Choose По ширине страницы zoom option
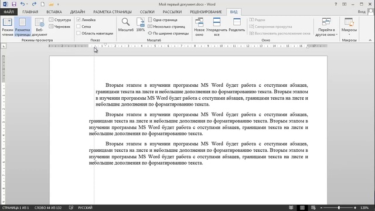Screen dimensions: 375x211 [x=168, y=33]
